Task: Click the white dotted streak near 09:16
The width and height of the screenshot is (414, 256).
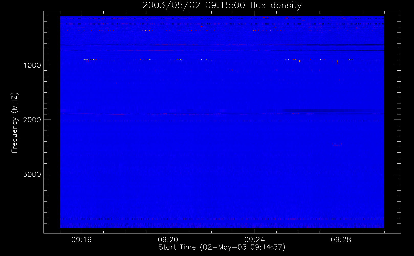Action: coord(89,60)
